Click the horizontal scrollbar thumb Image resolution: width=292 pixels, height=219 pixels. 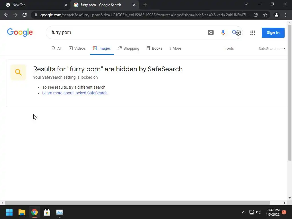coord(137,203)
